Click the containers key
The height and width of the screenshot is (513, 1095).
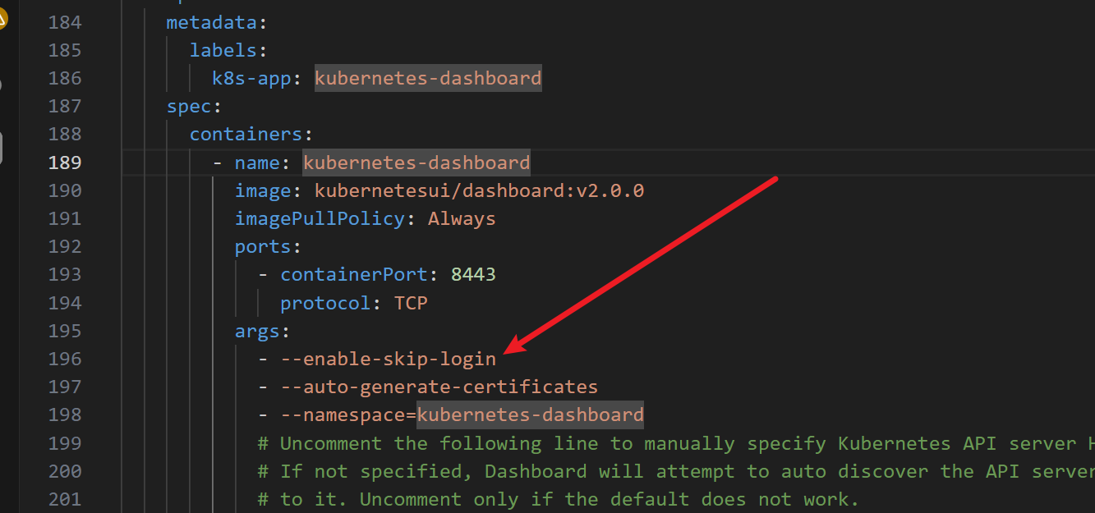click(246, 134)
